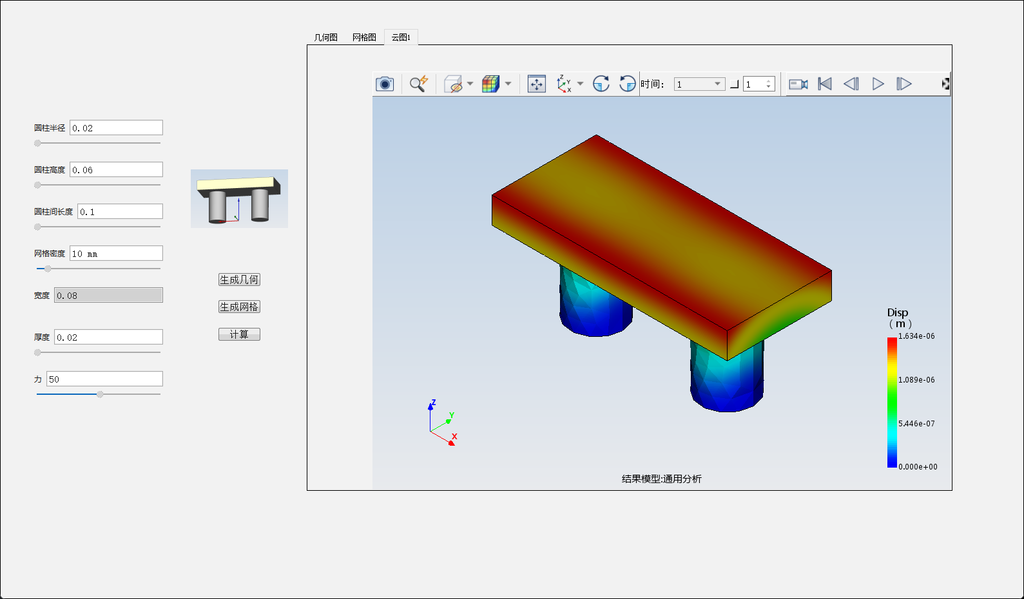Step back one animation frame
The height and width of the screenshot is (599, 1024).
click(851, 84)
